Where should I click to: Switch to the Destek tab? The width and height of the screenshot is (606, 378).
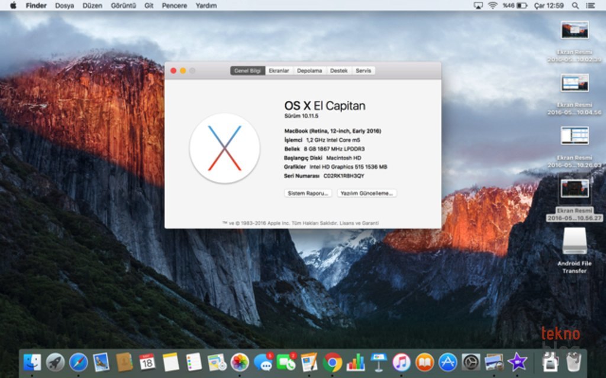[x=339, y=71]
